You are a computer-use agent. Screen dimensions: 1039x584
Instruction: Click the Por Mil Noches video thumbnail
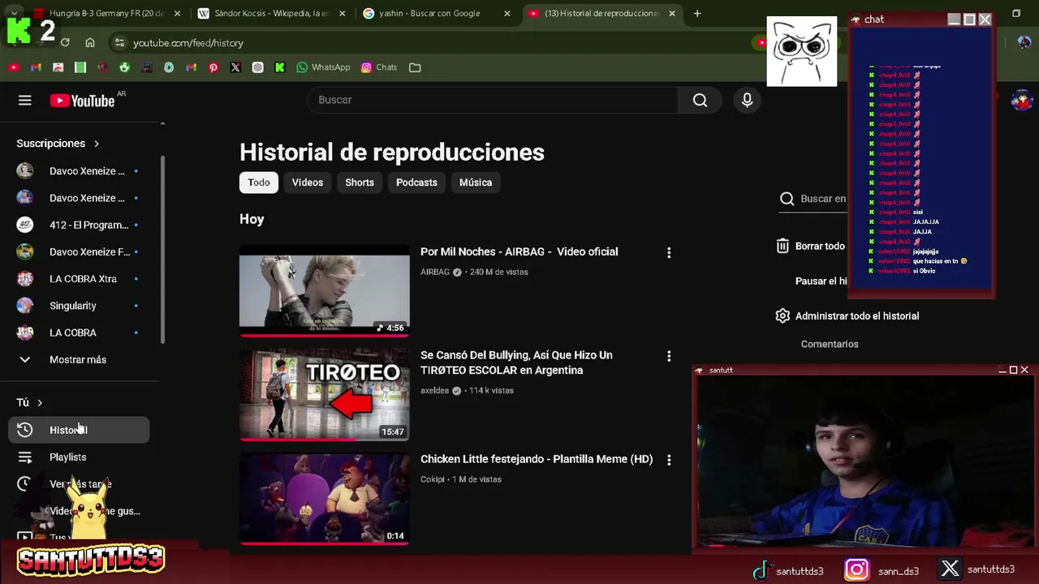point(325,290)
